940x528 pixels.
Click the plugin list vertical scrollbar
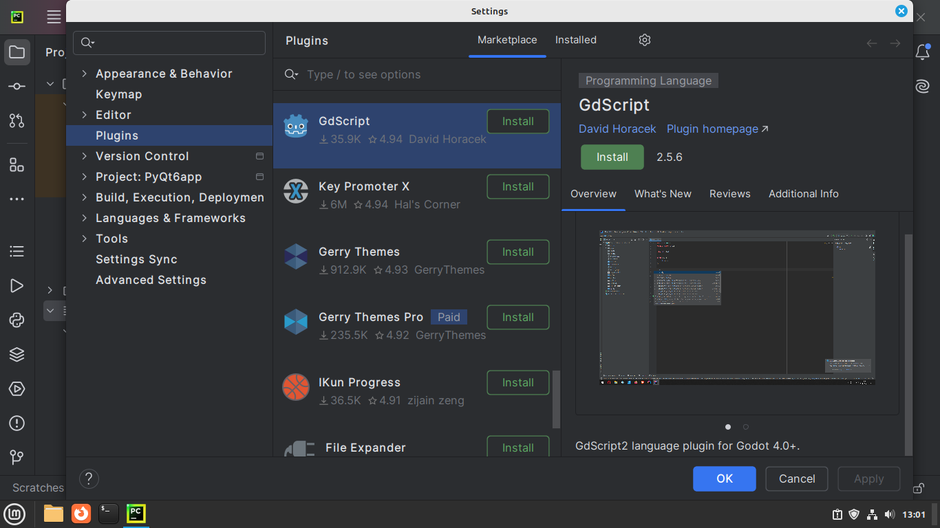click(556, 400)
